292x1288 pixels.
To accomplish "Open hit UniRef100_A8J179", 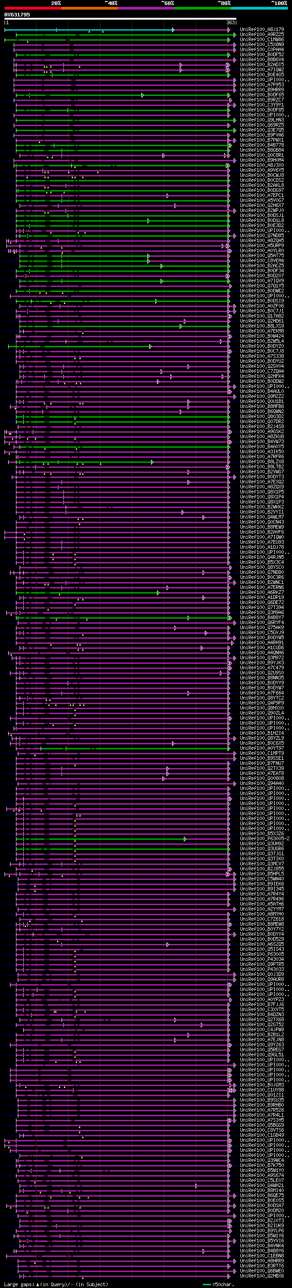I will coord(262,30).
